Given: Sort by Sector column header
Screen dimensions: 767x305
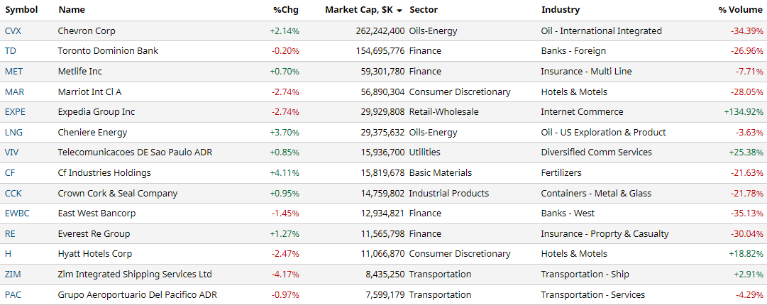Looking at the screenshot, I should [x=424, y=10].
